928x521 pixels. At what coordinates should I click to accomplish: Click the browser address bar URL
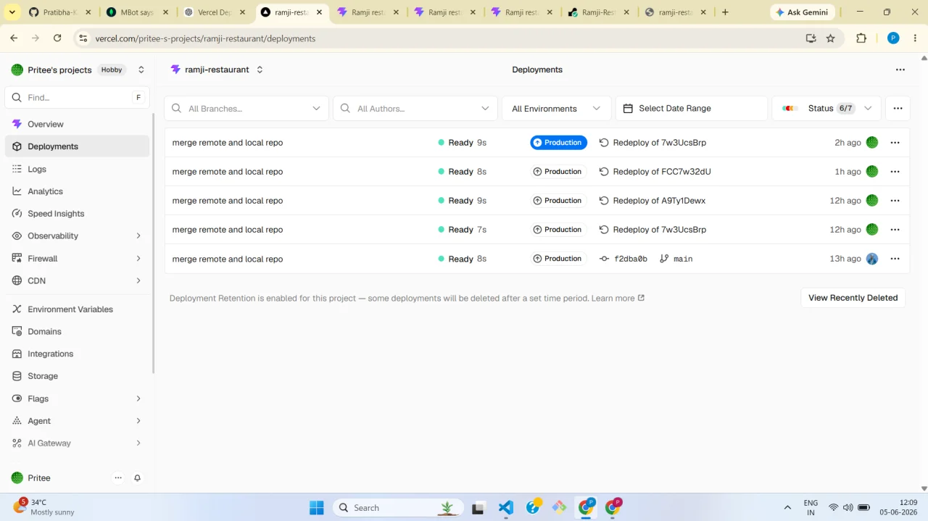point(205,38)
